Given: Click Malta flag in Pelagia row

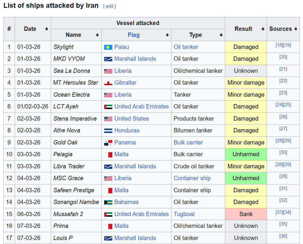Looking at the screenshot, I should click(108, 155).
